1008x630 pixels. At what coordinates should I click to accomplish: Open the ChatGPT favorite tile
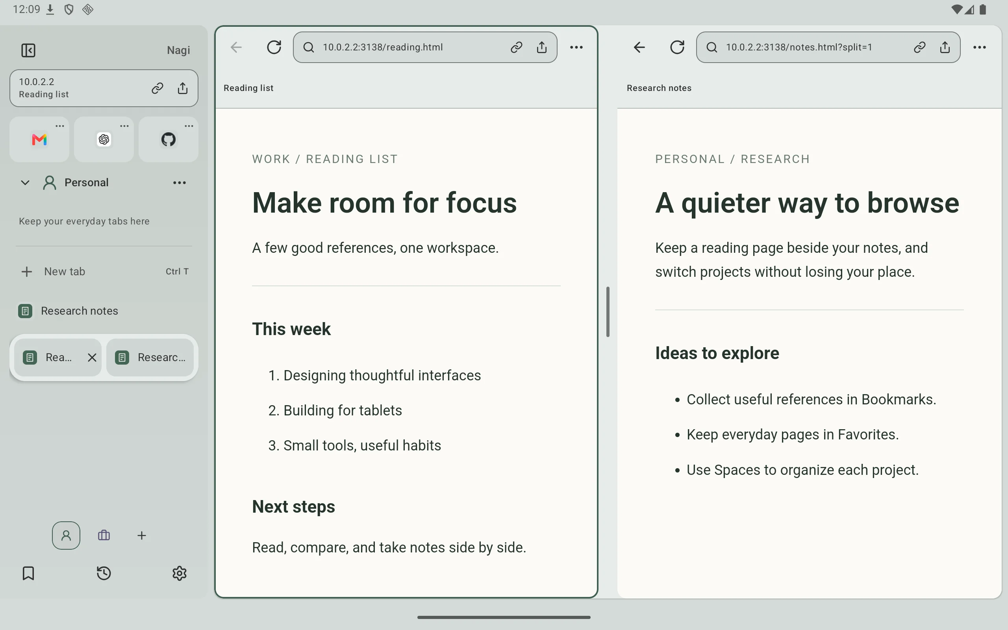(x=104, y=139)
